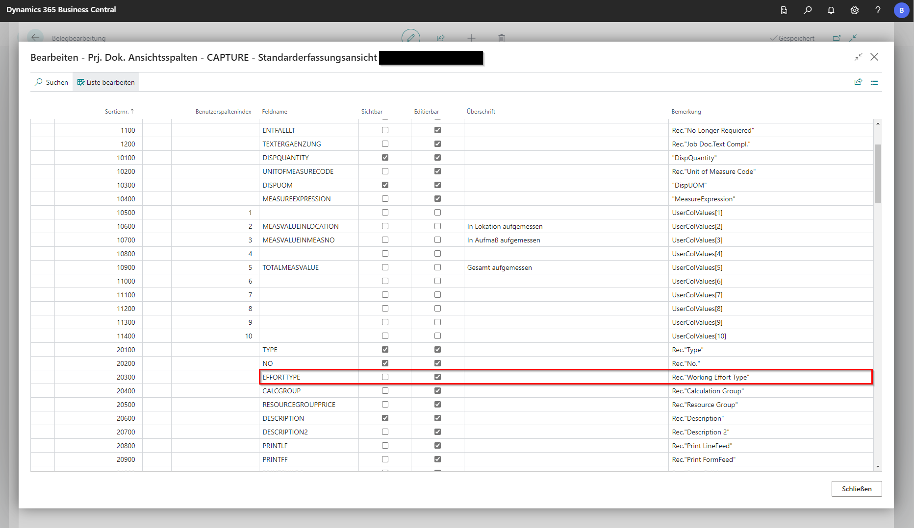Open the document icon in top bar
The width and height of the screenshot is (914, 528).
pyautogui.click(x=784, y=10)
